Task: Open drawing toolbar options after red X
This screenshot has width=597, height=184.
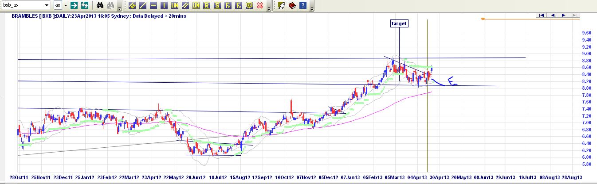Action: click(269, 6)
